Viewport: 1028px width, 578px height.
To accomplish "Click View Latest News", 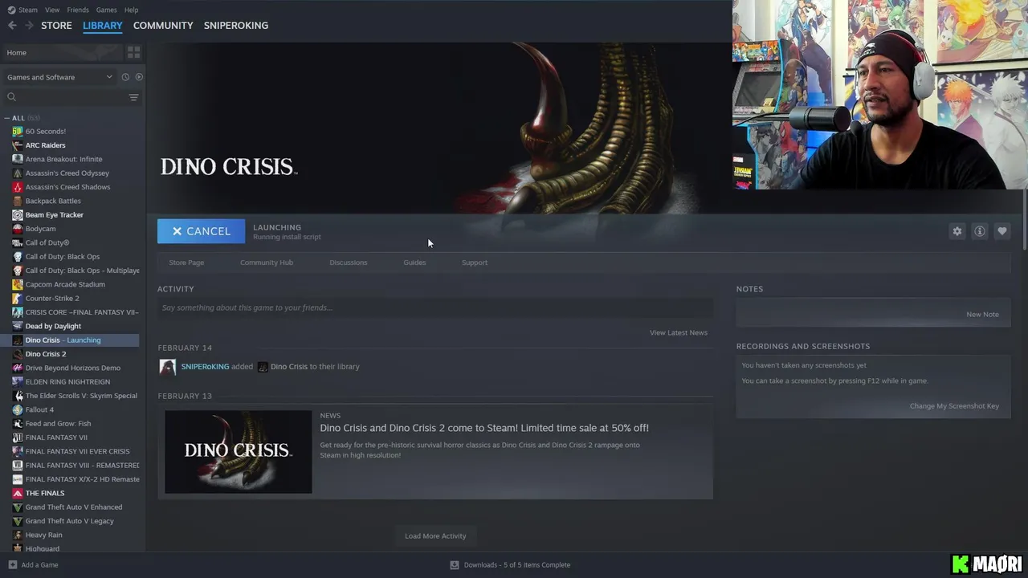I will (679, 332).
